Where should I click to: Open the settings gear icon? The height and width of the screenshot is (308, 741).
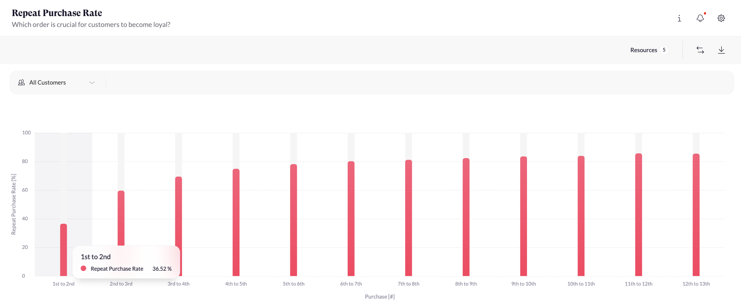pos(721,18)
